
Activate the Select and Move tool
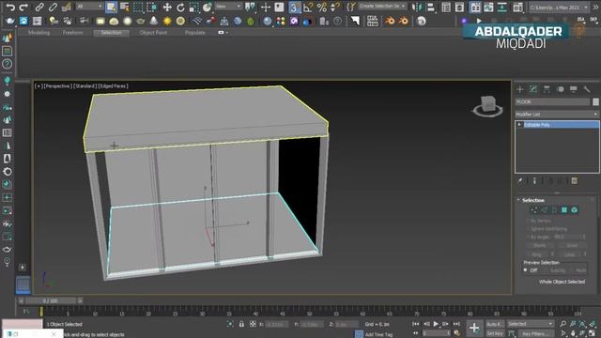pos(167,7)
